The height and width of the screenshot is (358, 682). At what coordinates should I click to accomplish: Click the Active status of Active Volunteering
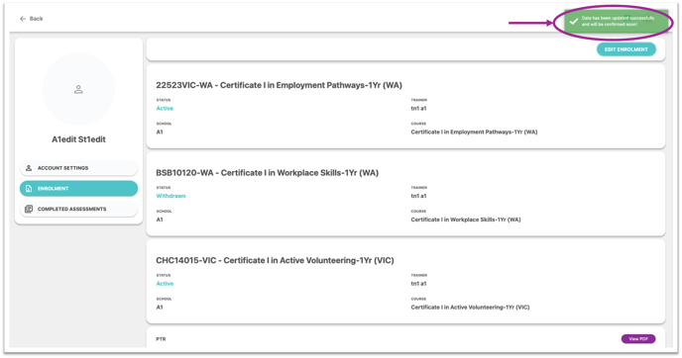click(165, 284)
